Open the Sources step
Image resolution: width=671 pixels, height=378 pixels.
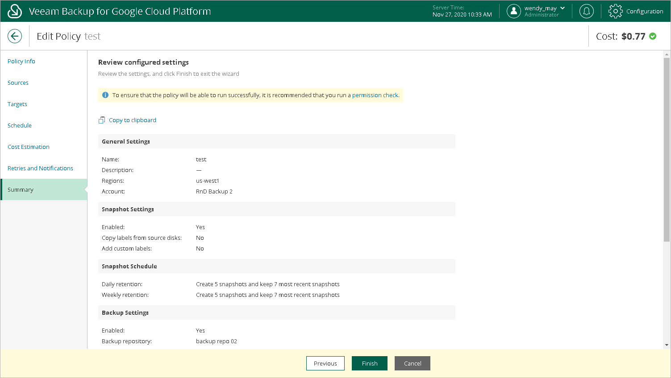18,83
